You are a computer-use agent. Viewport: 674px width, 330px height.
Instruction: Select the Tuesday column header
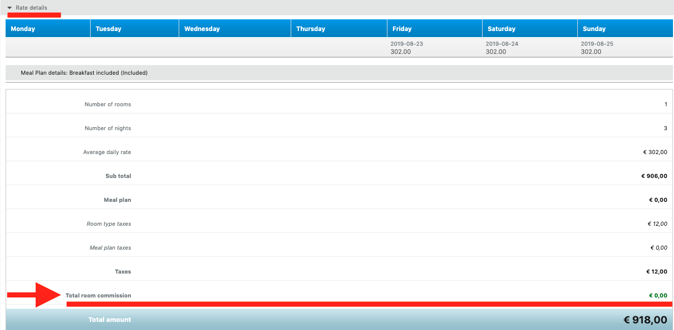point(134,28)
